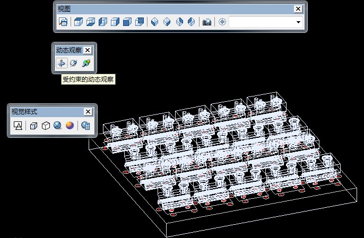Close the 动态观察 toolbar
364x238 pixels.
tap(87, 50)
